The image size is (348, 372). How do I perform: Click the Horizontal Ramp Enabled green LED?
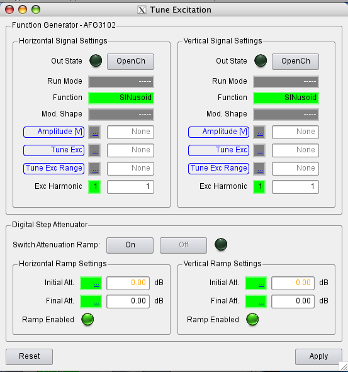coord(87,319)
